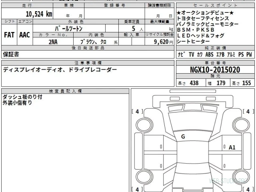Click the リサイクル預託金 header
The width and height of the screenshot is (256, 192).
(x=159, y=35)
